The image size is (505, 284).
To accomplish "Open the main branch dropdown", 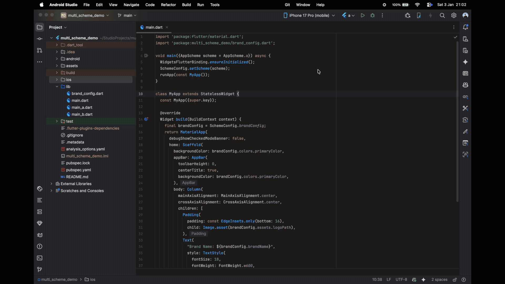I will 127,16.
